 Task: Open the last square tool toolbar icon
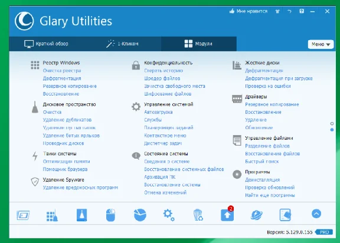tap(285, 215)
